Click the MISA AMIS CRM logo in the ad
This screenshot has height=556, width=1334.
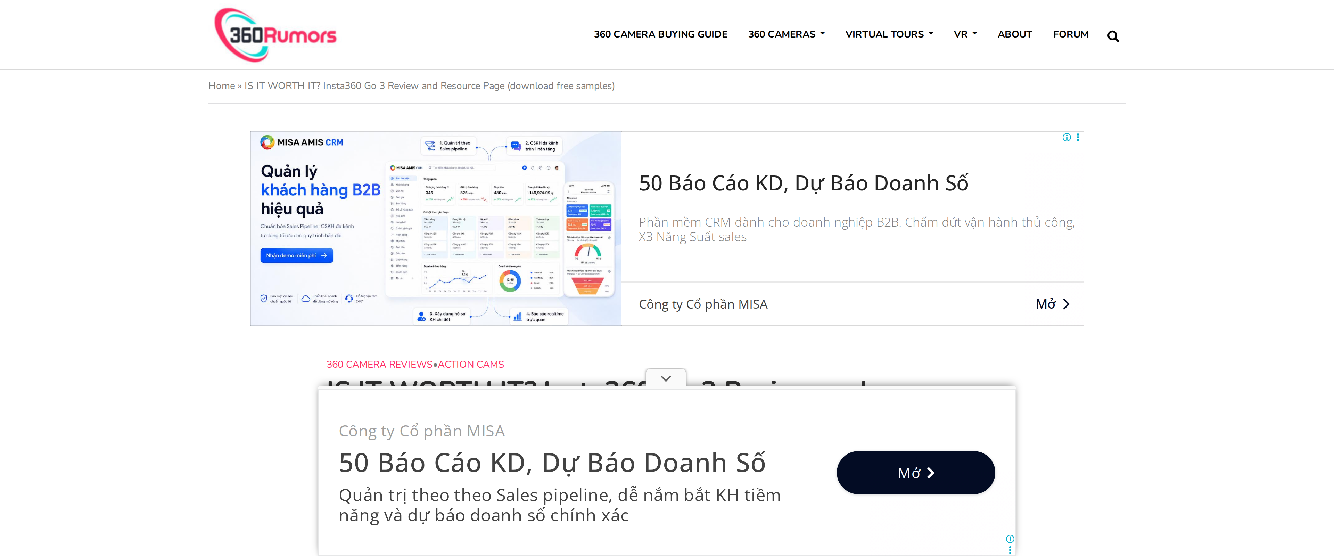pos(302,142)
